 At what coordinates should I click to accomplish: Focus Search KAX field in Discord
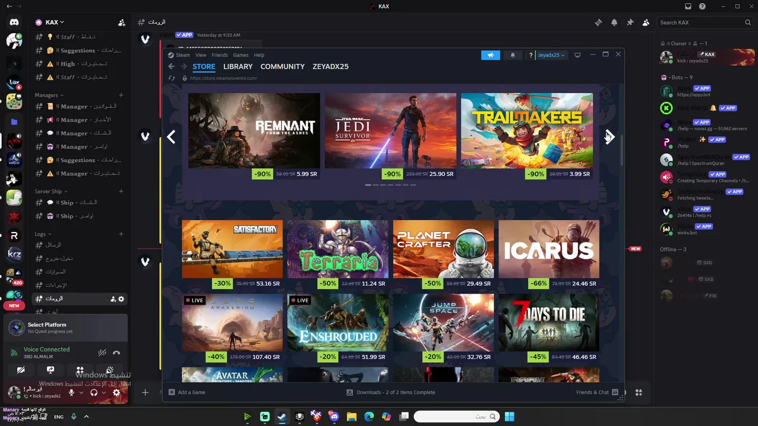tap(705, 22)
